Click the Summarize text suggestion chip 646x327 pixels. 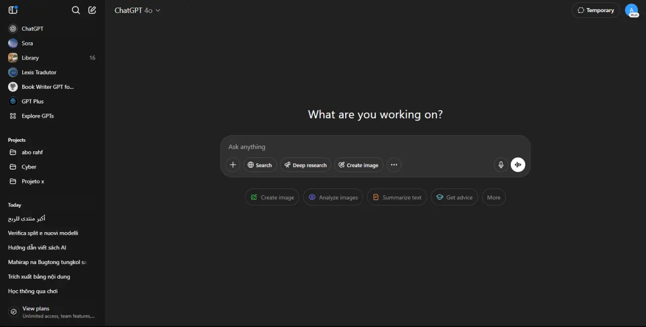coord(397,197)
